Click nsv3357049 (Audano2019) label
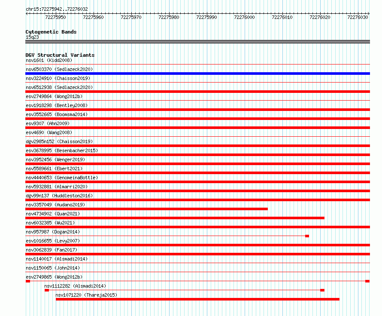This screenshot has width=382, height=316. point(55,205)
